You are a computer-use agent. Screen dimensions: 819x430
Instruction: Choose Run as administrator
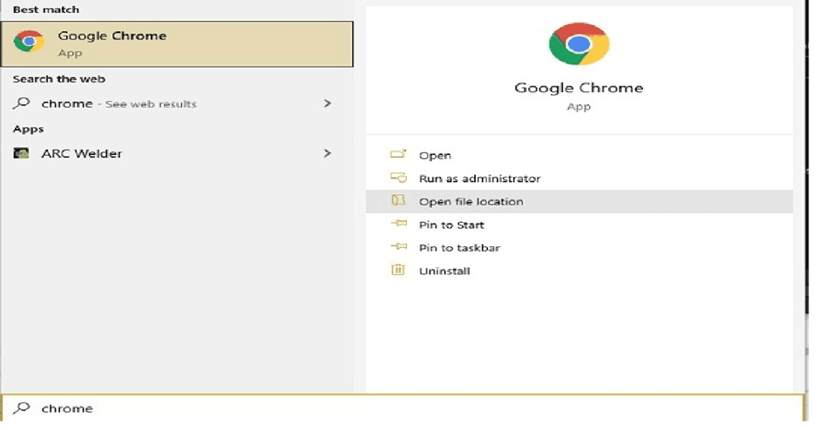click(x=579, y=178)
